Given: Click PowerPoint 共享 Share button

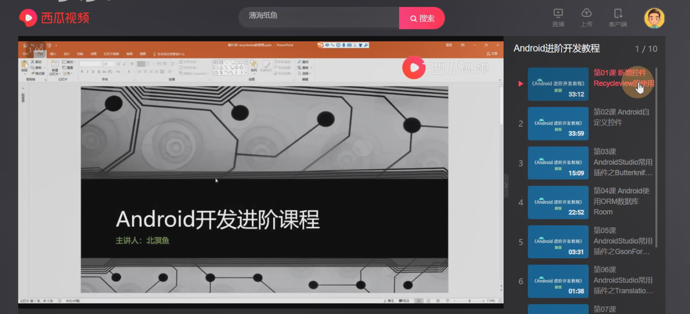Looking at the screenshot, I should pos(492,54).
